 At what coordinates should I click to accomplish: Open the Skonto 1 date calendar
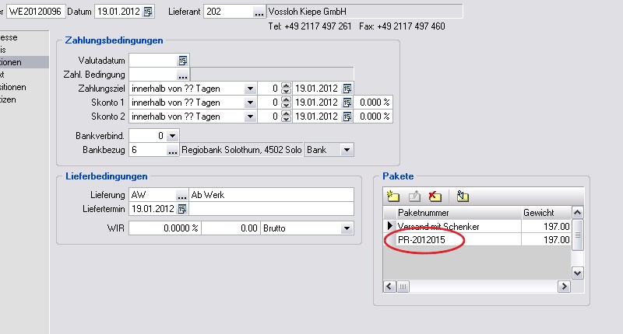pos(347,103)
